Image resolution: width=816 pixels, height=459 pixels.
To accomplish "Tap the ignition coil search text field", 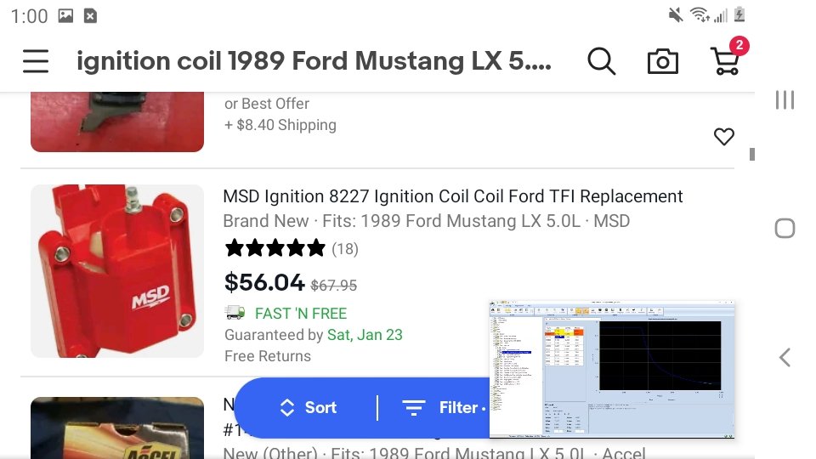I will (314, 61).
